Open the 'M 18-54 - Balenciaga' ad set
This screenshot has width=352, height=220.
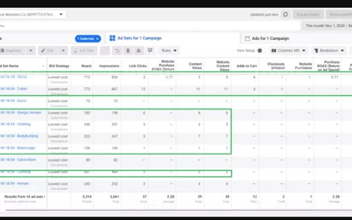[18, 148]
